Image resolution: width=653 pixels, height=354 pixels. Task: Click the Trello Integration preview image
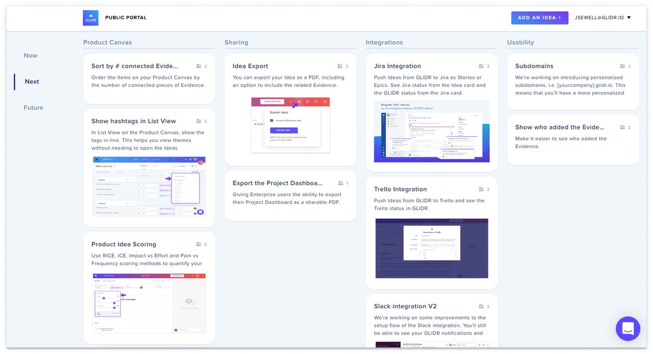[x=432, y=249]
